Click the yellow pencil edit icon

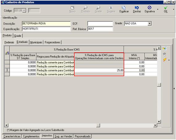(x=165, y=60)
